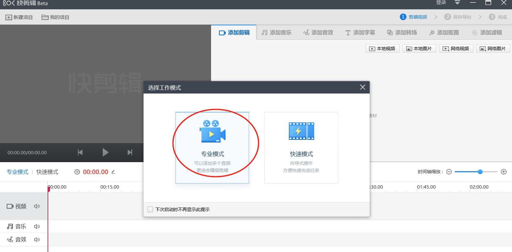Click the red playhead marker on timeline

pos(49,189)
